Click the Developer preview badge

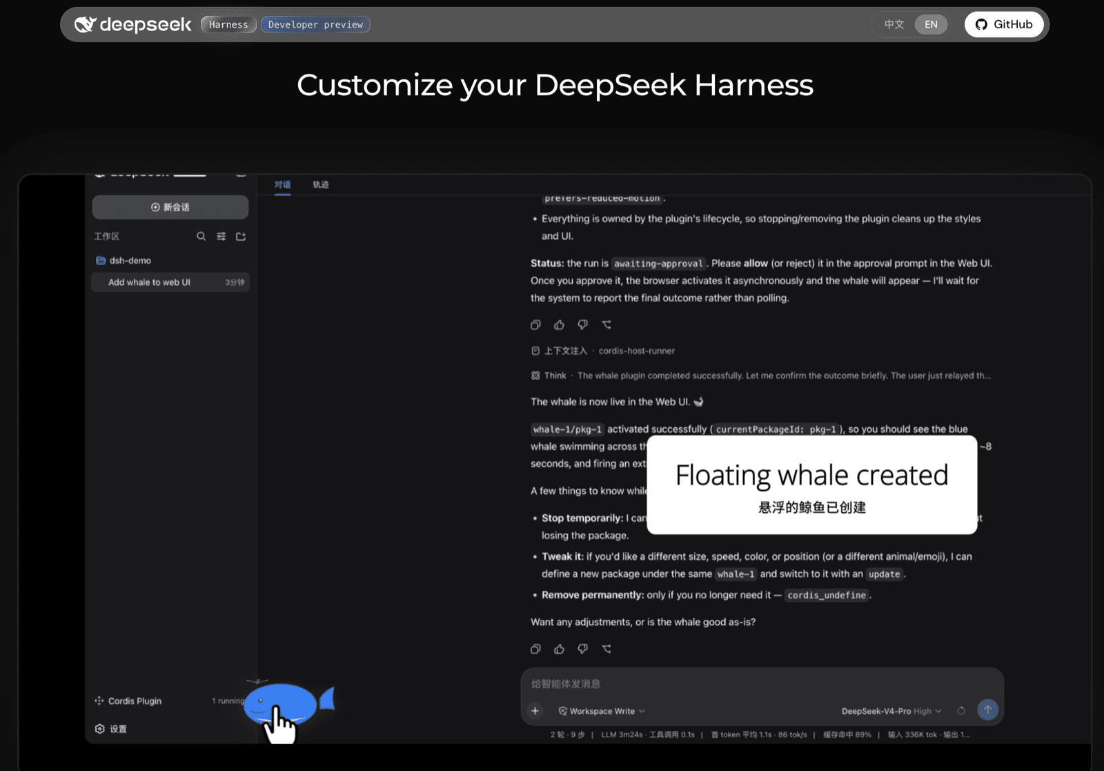tap(315, 24)
